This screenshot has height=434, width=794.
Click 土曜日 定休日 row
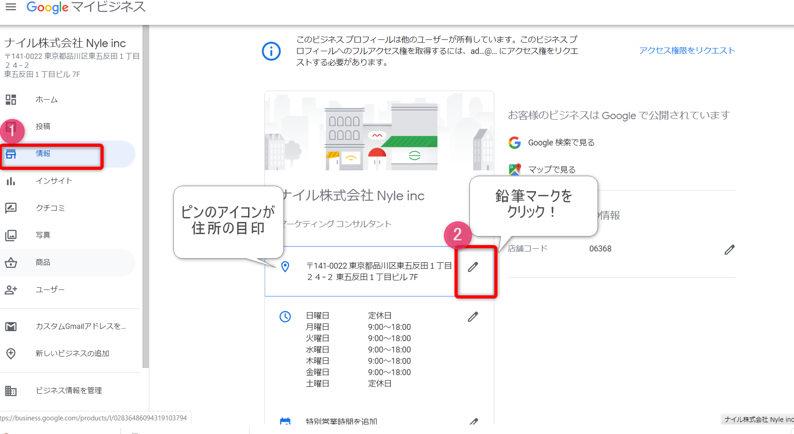tap(349, 384)
